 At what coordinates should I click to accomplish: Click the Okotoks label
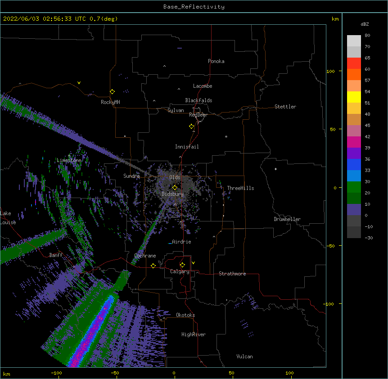(x=185, y=315)
